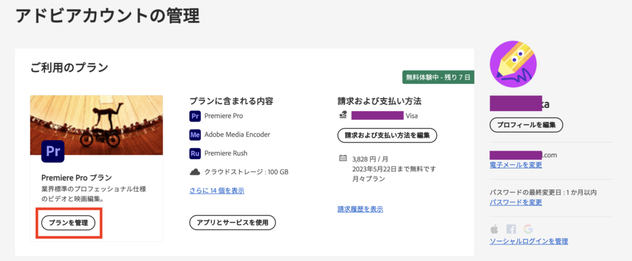Open さらに 14 個を表示 link

[217, 191]
